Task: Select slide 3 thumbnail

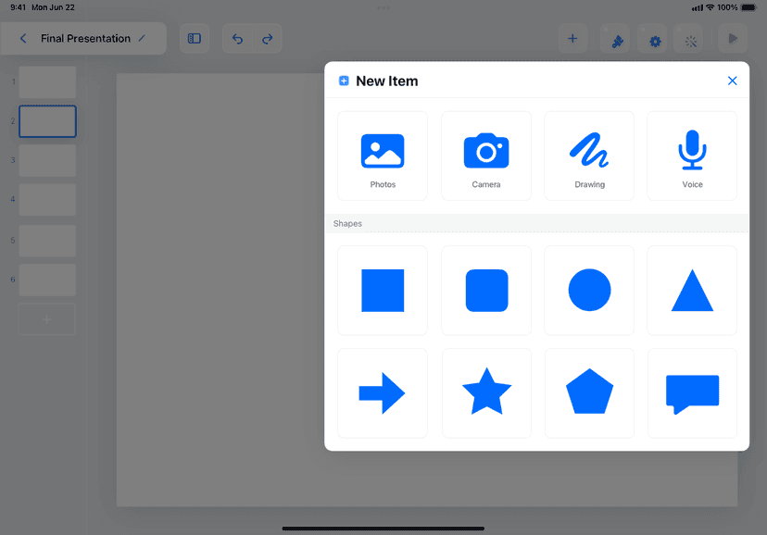Action: [x=47, y=161]
